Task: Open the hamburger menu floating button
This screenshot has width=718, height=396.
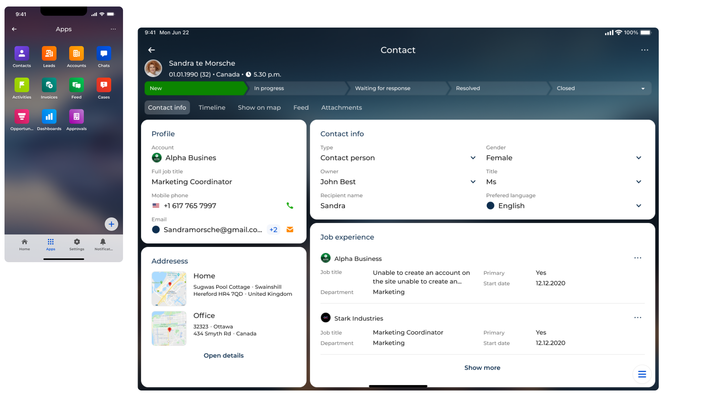Action: [x=642, y=374]
